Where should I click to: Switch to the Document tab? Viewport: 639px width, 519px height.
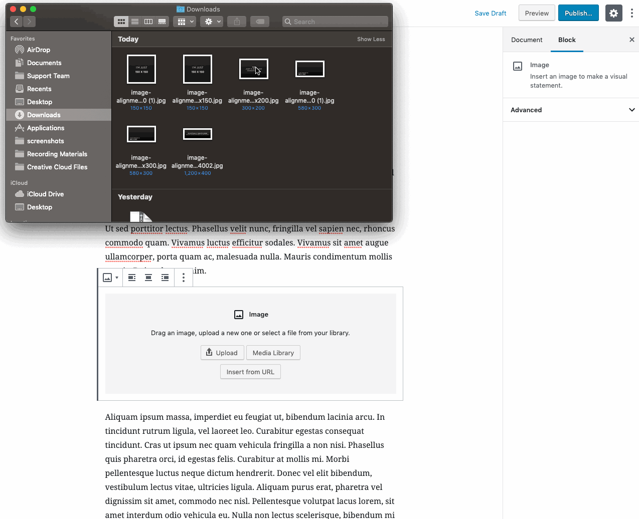point(527,40)
